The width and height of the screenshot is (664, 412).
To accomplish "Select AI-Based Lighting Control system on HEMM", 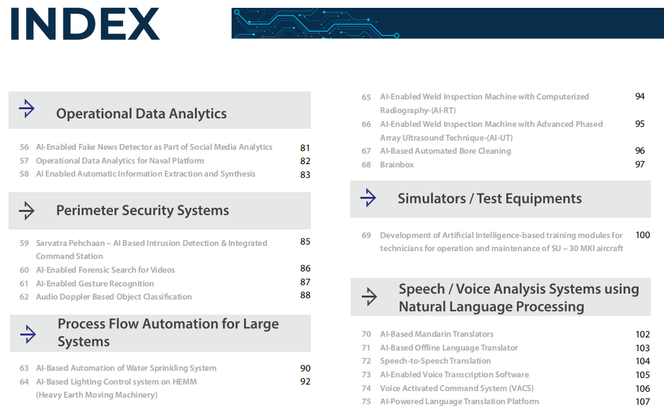I will coord(116,388).
